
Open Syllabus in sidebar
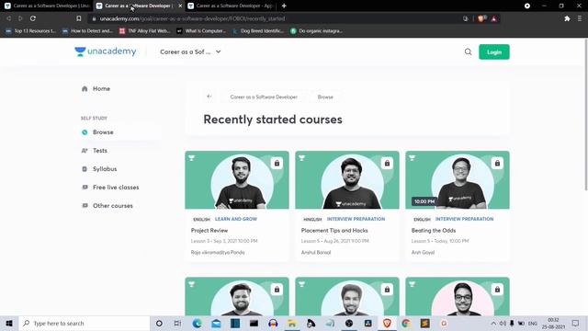[x=99, y=169]
